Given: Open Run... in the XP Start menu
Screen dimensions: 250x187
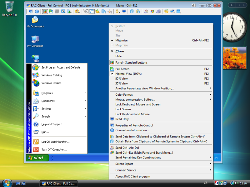Looking at the screenshot, I should pos(59,132).
